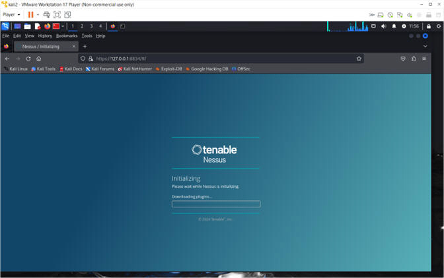Click VMware printer device icon
The height and width of the screenshot is (278, 444).
(x=429, y=14)
